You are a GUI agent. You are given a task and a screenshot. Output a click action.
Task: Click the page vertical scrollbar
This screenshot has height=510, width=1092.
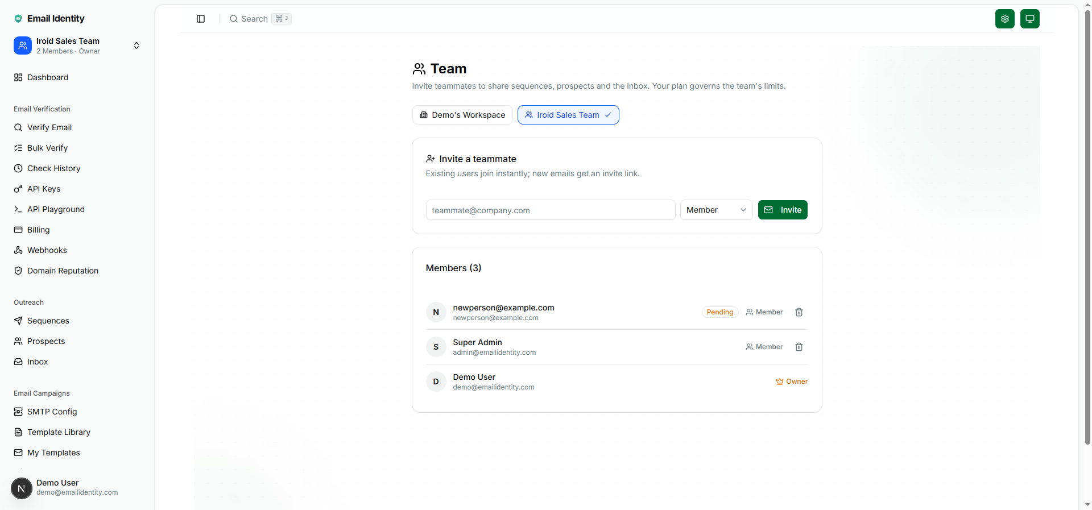coord(1087,227)
